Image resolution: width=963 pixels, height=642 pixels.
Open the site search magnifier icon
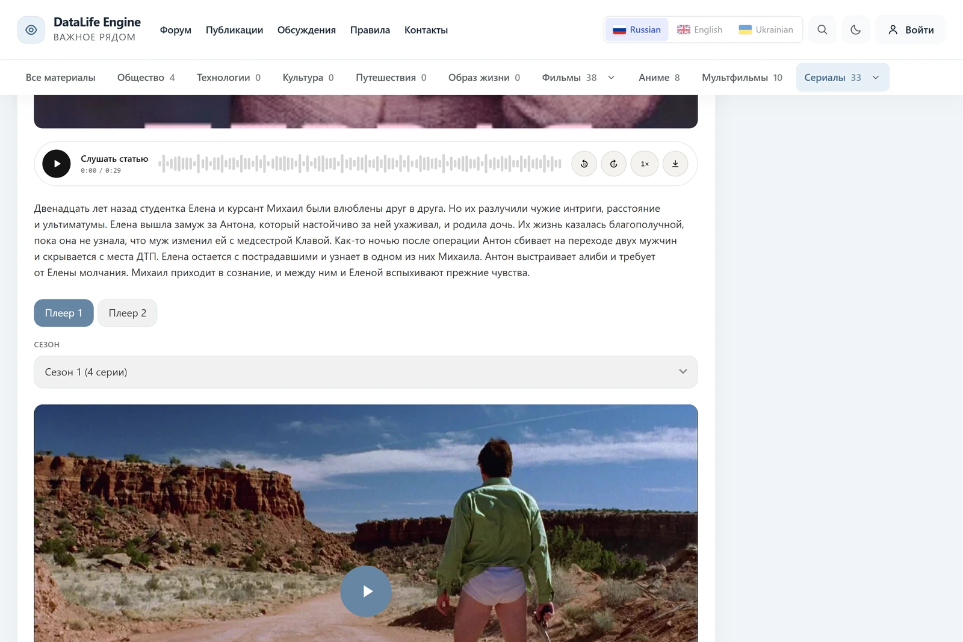point(822,30)
